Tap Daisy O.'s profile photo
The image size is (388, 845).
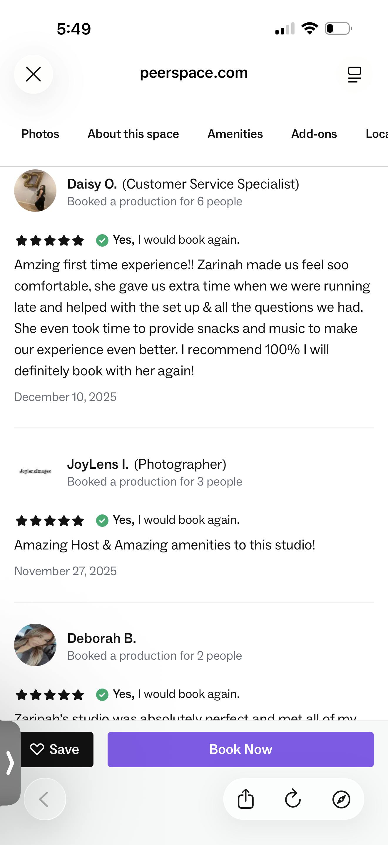coord(35,191)
